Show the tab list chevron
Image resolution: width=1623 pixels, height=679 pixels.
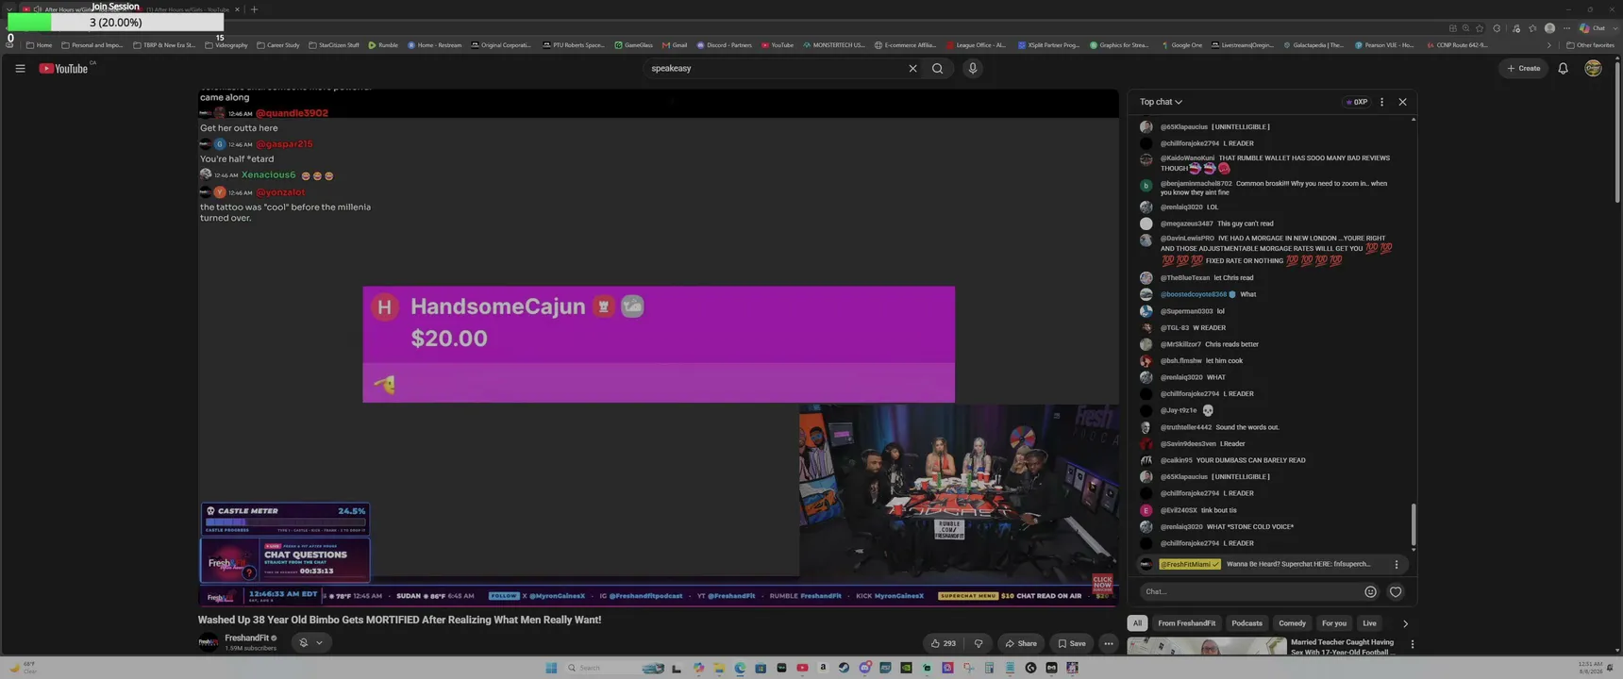click(9, 9)
